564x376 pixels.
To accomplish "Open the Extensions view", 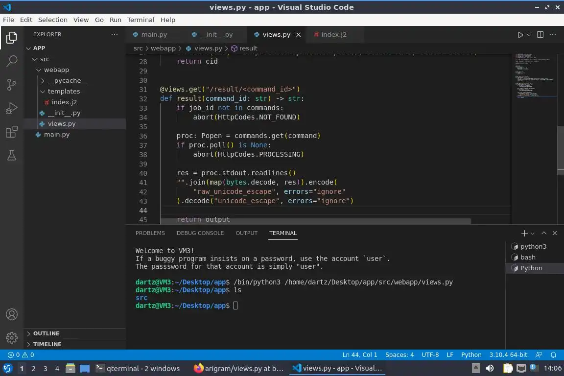I will (x=12, y=132).
